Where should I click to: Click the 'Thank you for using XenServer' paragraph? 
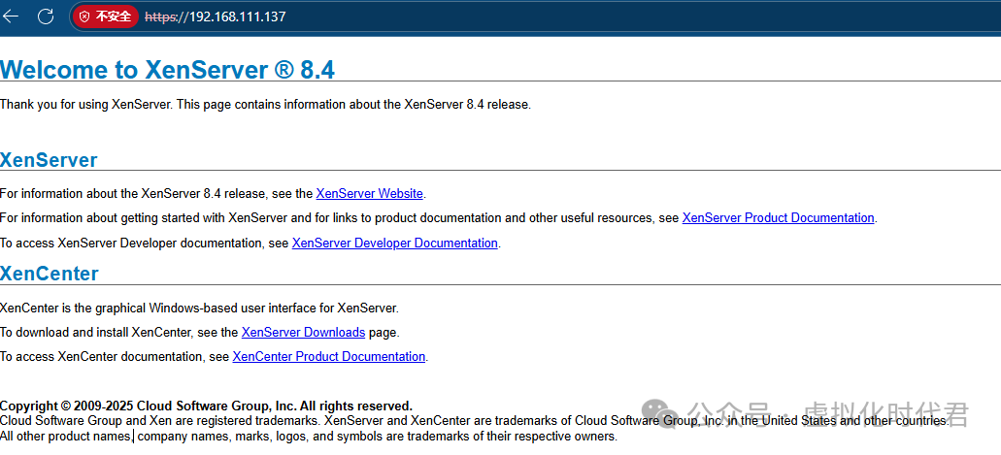click(265, 105)
